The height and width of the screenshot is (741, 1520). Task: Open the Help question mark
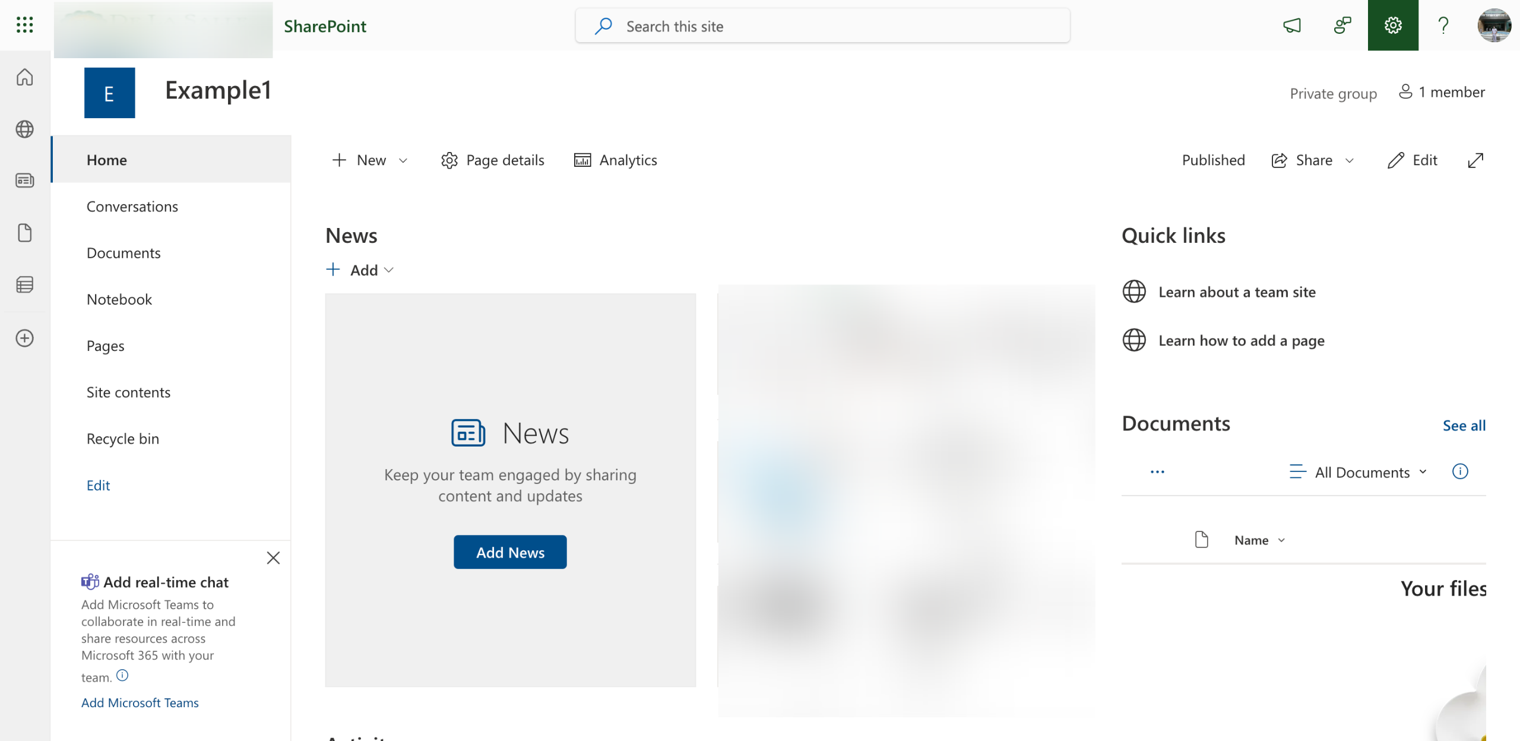point(1443,26)
